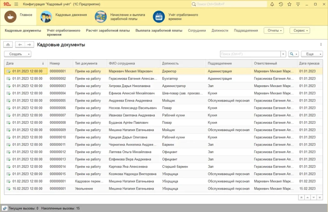Select the Увольнение document row
The image size is (328, 212).
pos(163,189)
